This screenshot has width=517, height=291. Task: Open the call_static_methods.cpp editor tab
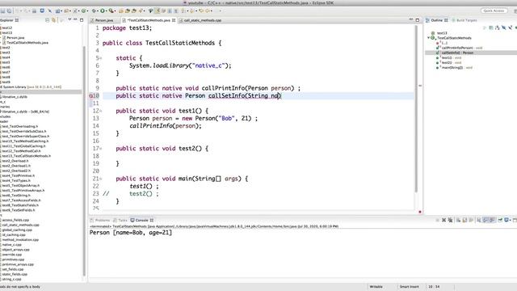(x=203, y=20)
